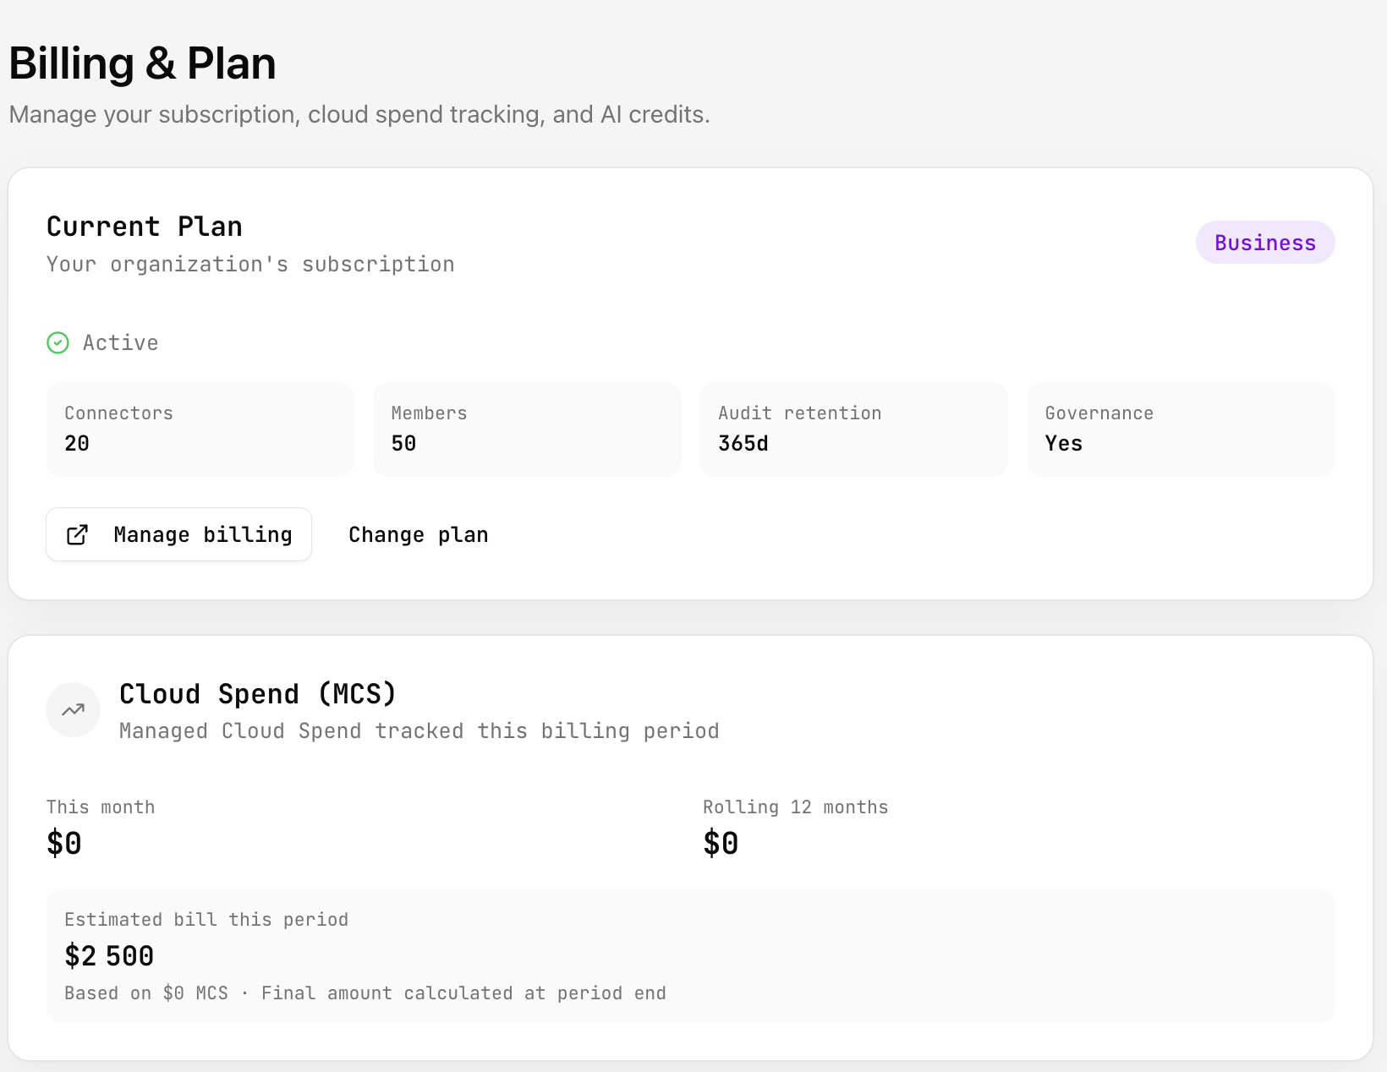Click the This month $0 value
The width and height of the screenshot is (1387, 1072).
click(x=64, y=842)
